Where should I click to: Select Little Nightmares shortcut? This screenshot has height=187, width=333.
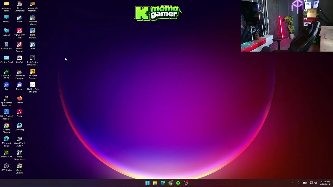20,155
